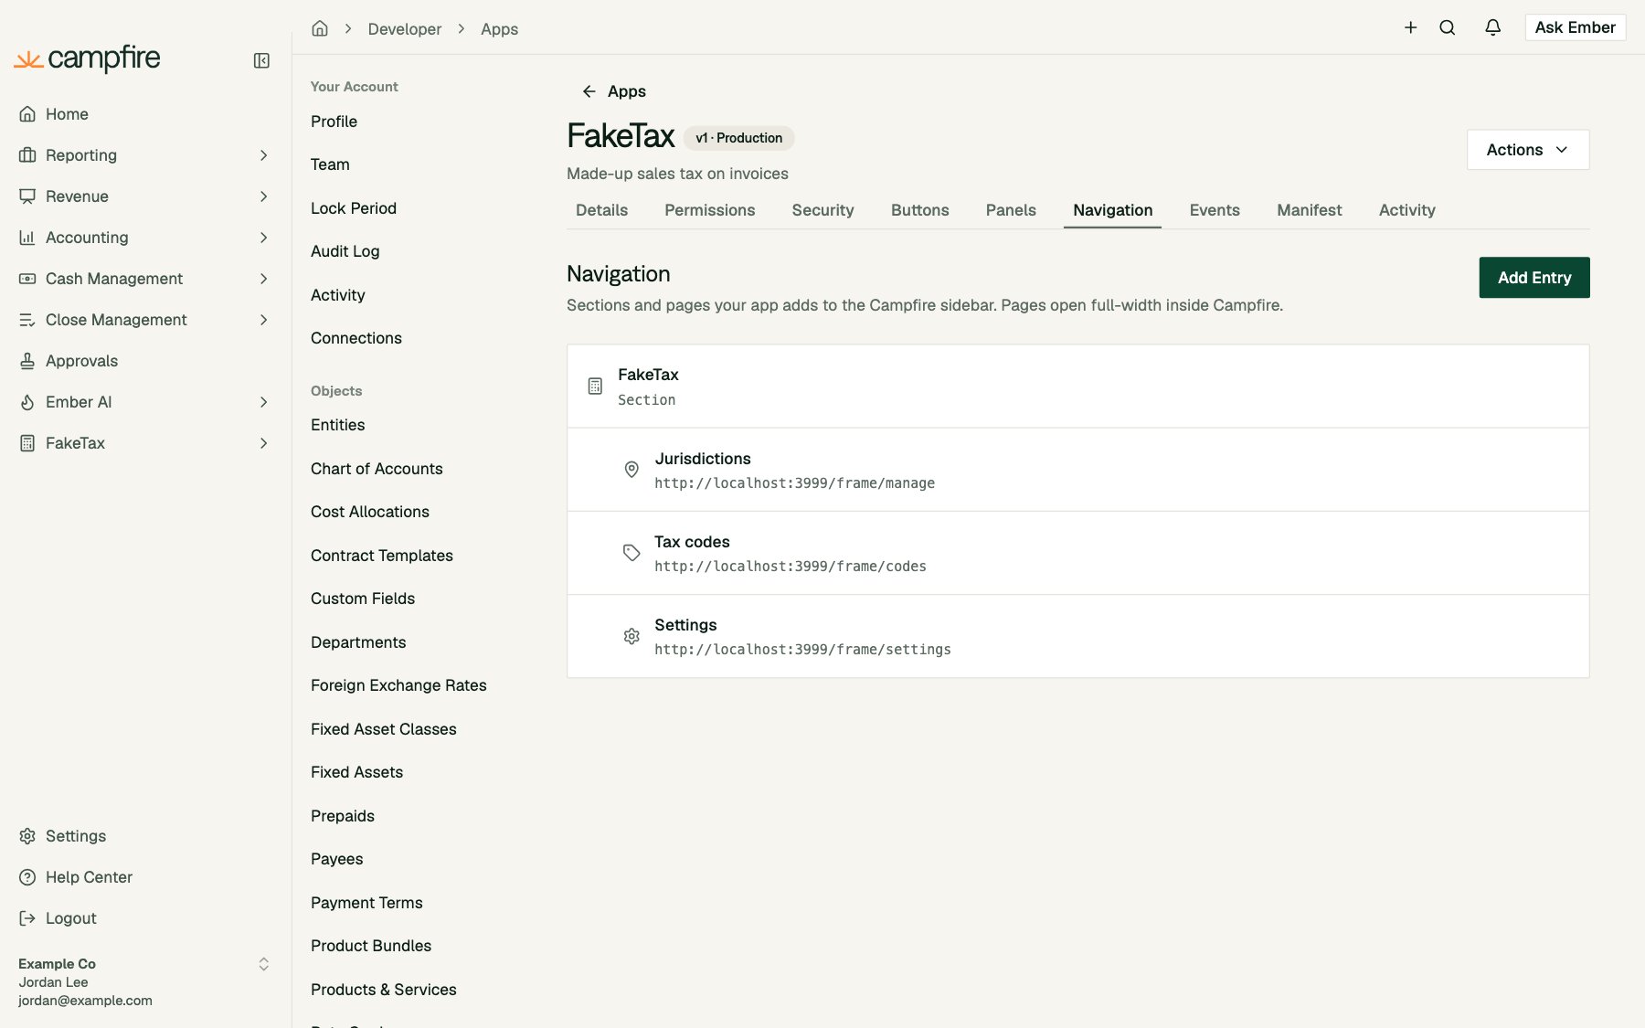Open the Manifest tab

click(x=1309, y=210)
